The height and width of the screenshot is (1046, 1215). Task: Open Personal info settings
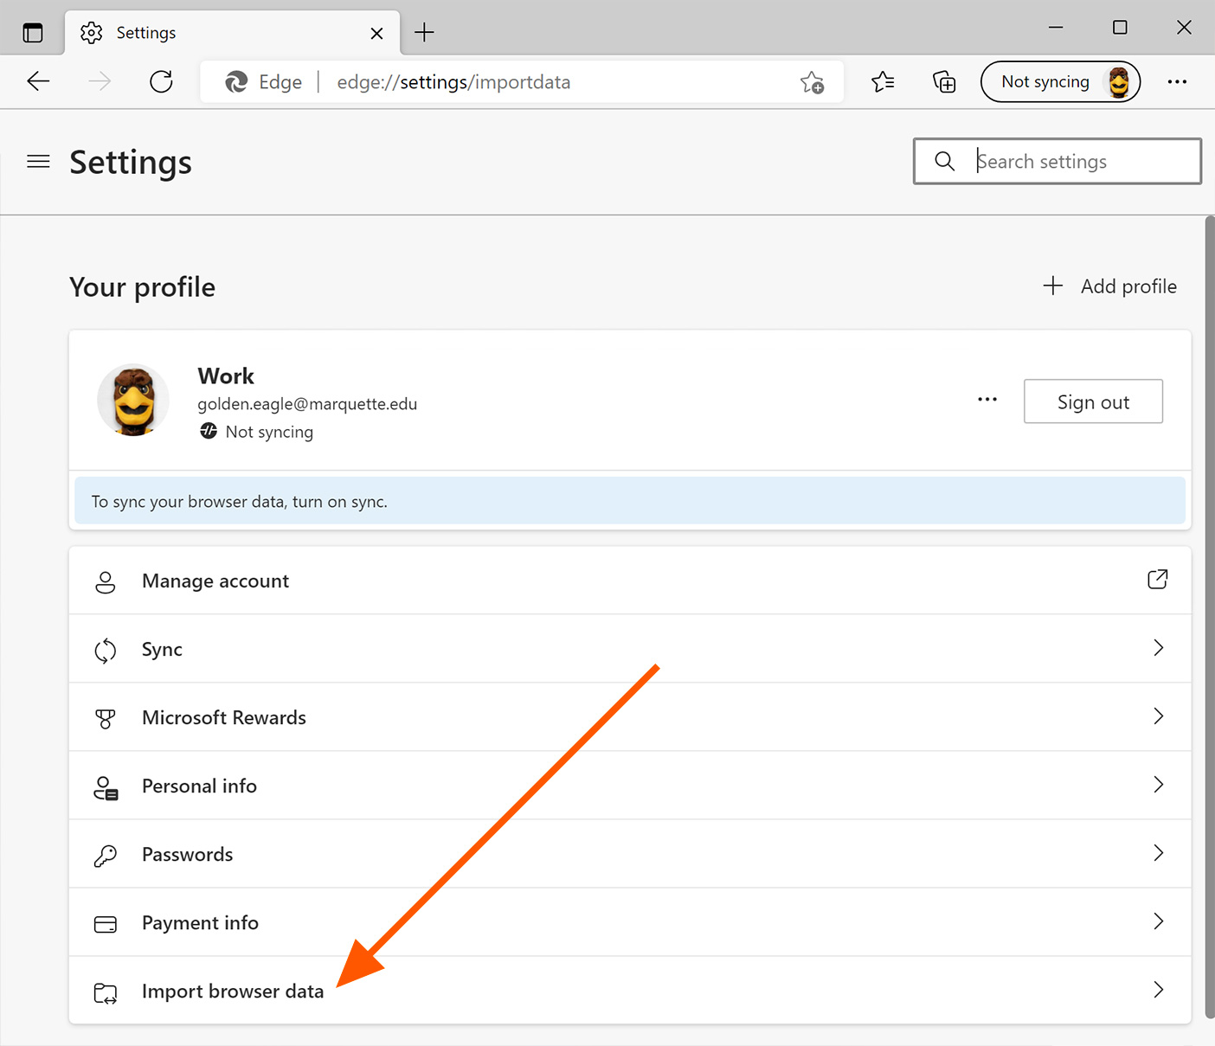coord(199,786)
